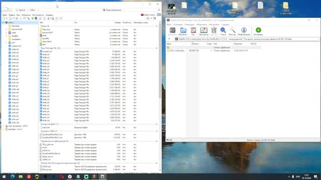Open Microsoft Edge from the taskbar
The height and width of the screenshot is (180, 321).
[13, 176]
